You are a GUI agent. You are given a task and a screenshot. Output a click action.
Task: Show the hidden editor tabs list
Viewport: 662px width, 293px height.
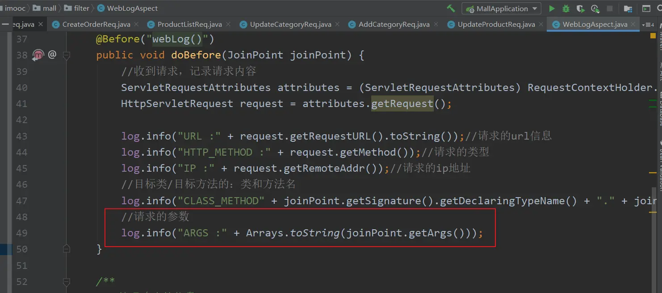(648, 25)
